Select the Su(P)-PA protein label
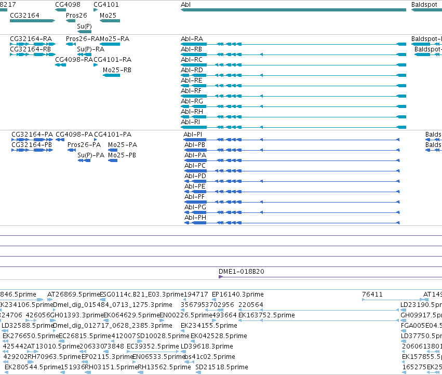442x375 pixels. click(91, 155)
